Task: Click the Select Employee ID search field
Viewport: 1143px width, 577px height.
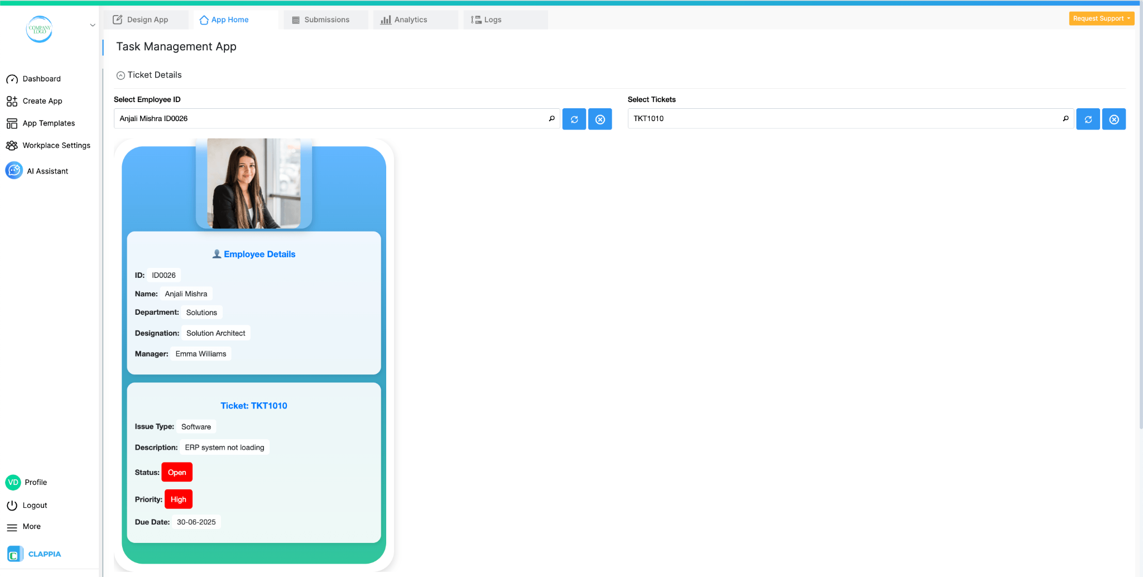Action: [337, 118]
